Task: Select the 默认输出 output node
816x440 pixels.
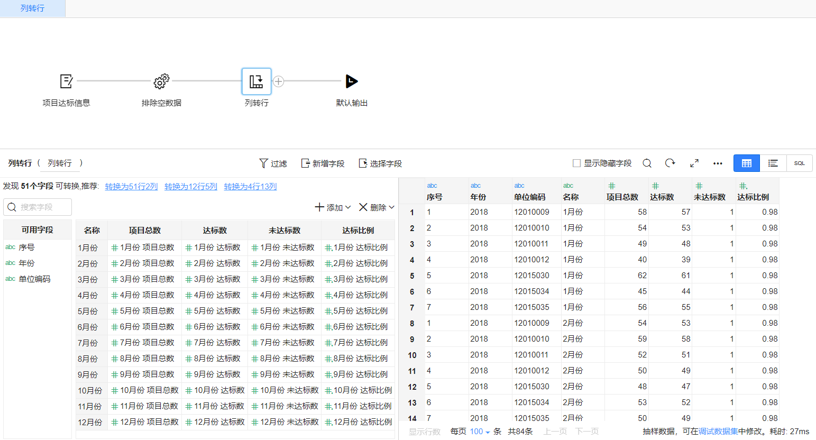Action: [x=351, y=81]
